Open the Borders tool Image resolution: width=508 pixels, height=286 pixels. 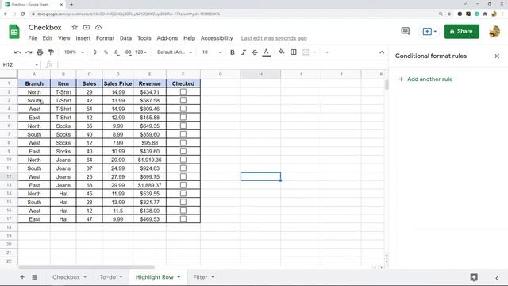click(x=294, y=52)
